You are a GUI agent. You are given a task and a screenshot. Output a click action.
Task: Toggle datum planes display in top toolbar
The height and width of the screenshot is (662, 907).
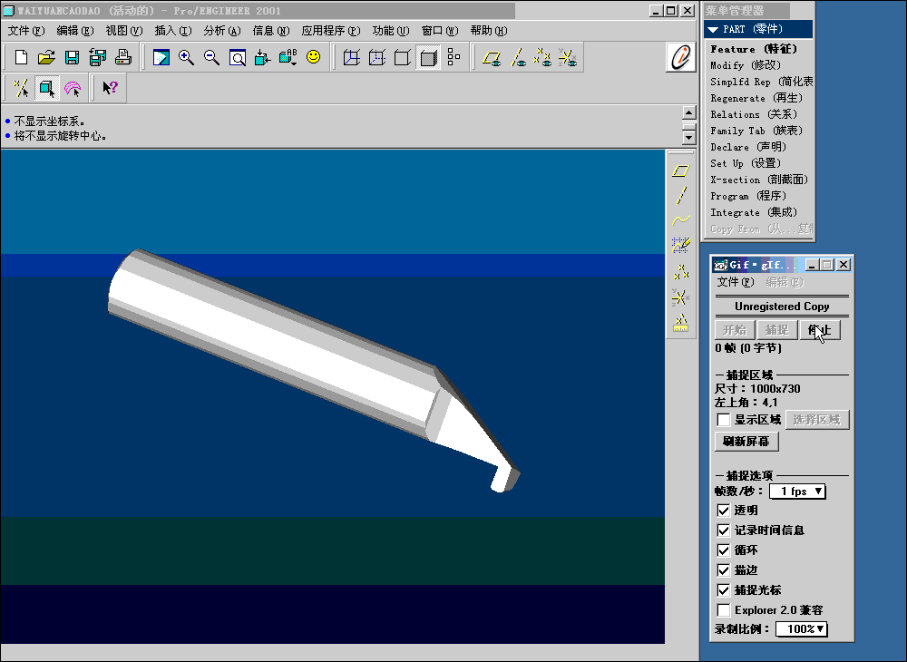coord(492,57)
